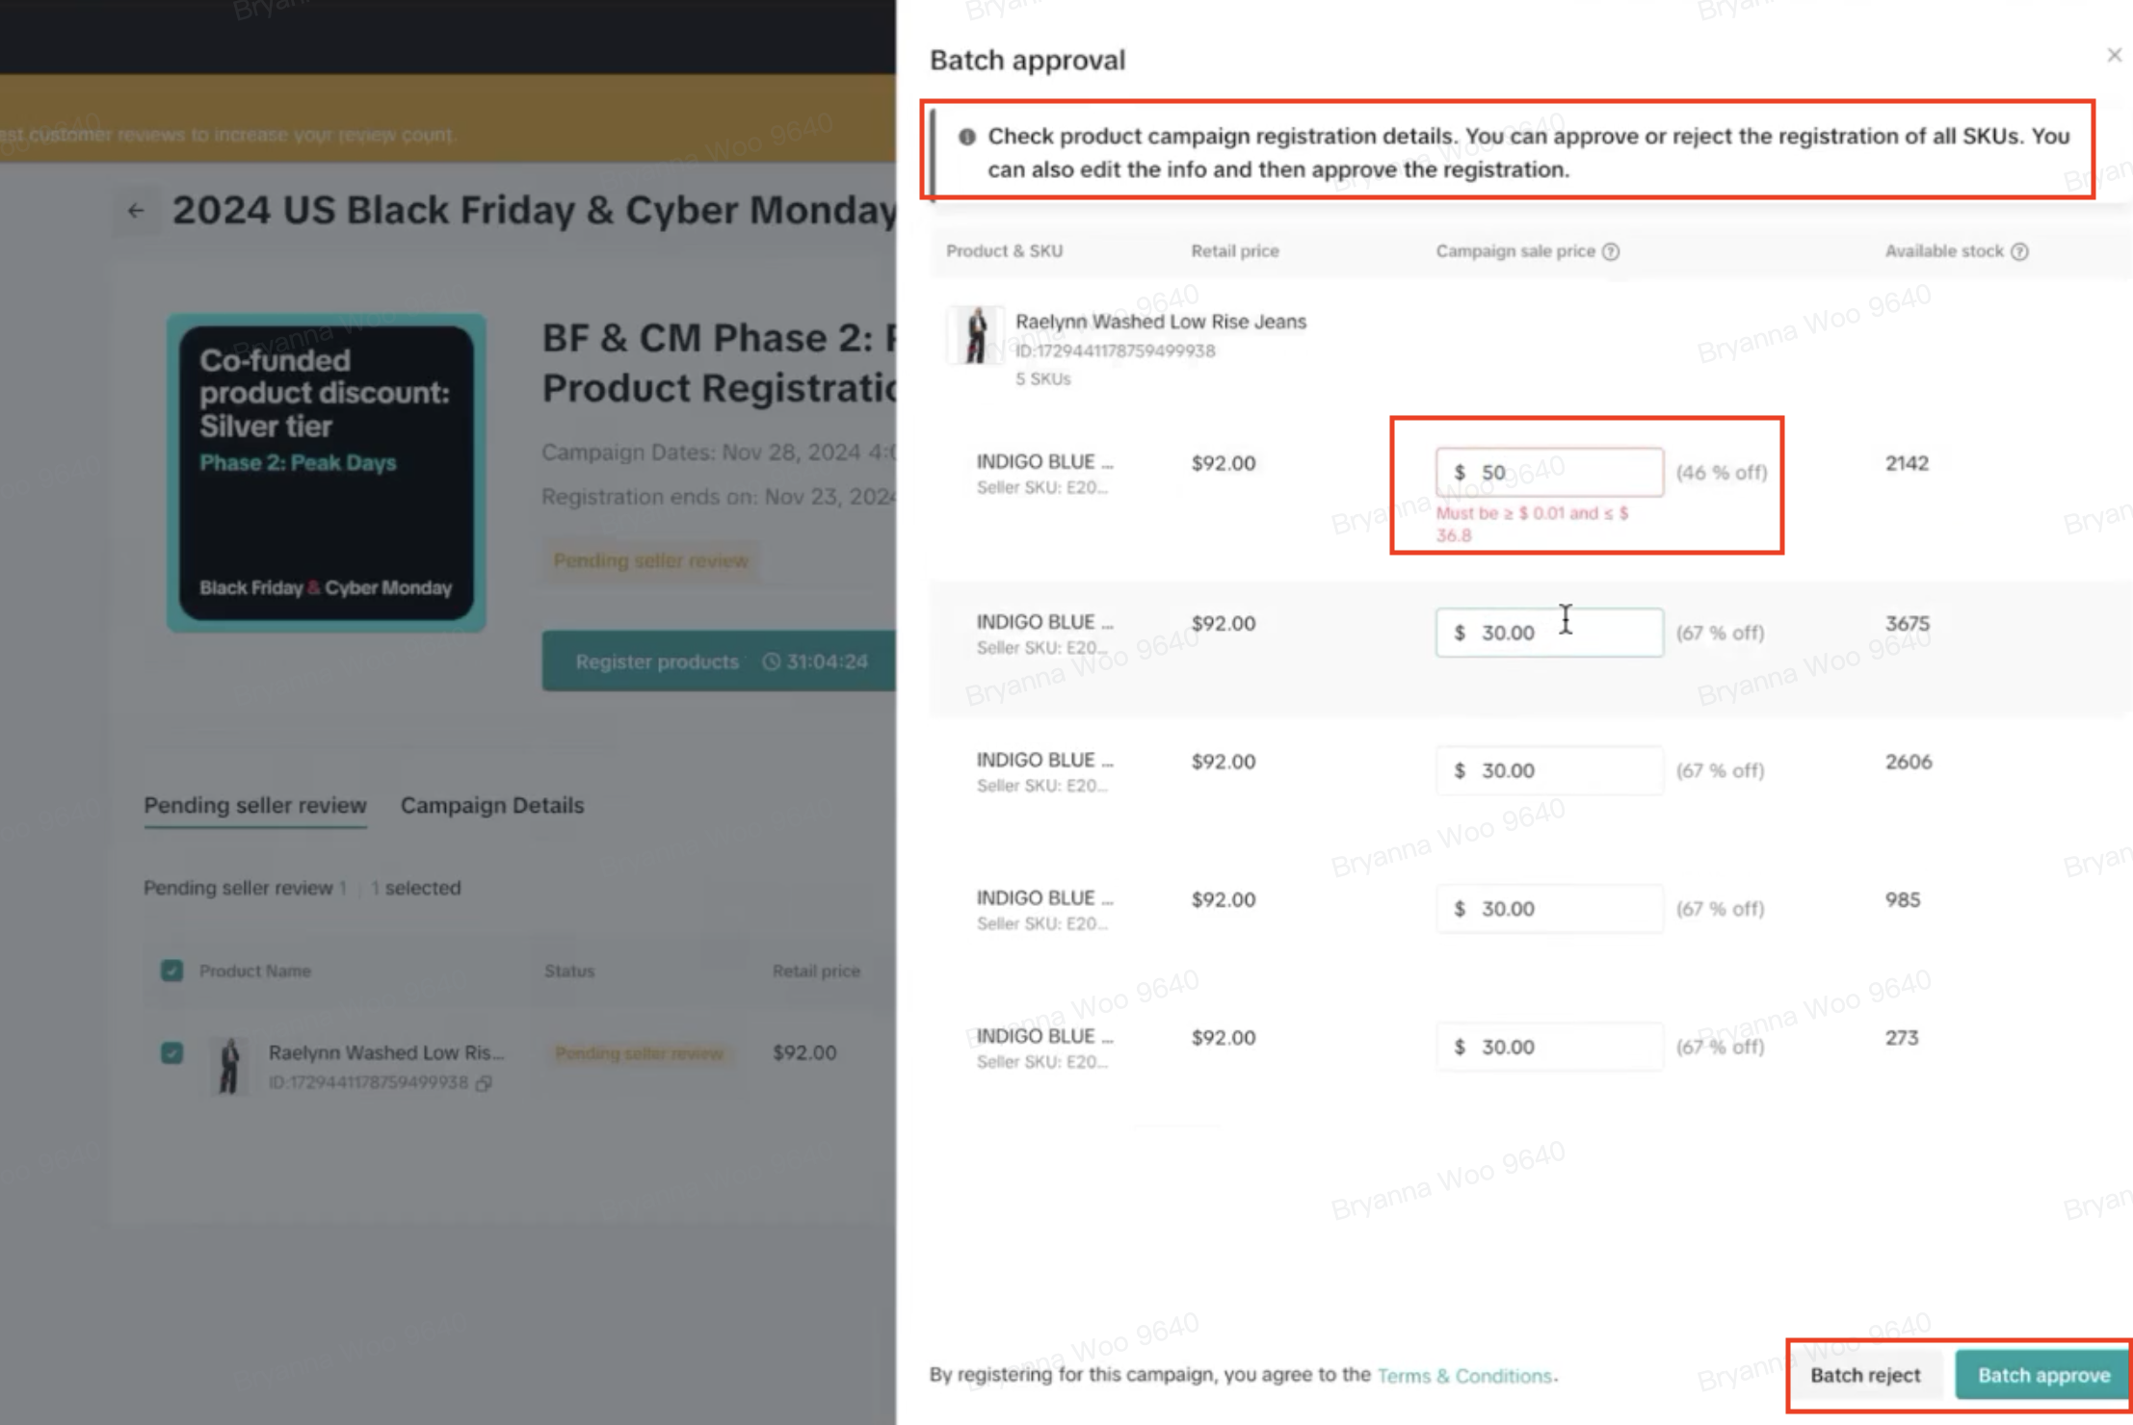Copy the product ID in pending list
The width and height of the screenshot is (2133, 1425).
click(x=484, y=1083)
